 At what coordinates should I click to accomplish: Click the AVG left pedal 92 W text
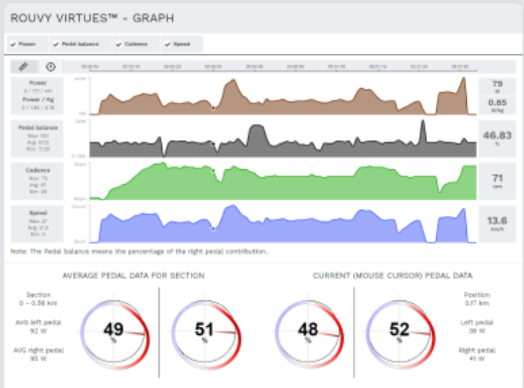(38, 327)
